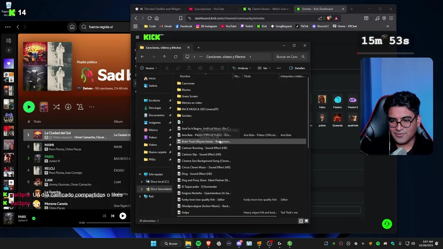The image size is (443, 249).
Task: Open Spotify playlist more options (three dots)
Action: [92, 107]
